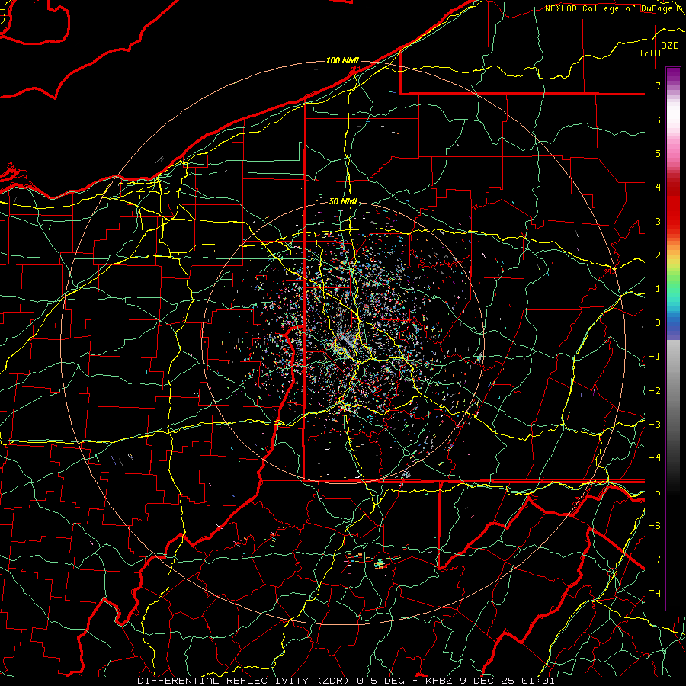Click the TH threshold label on scale

(655, 593)
